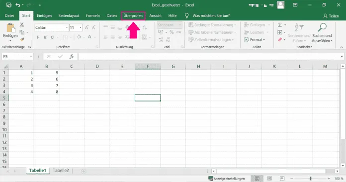Viewport: 346px width, 182px height.
Task: Switch to page break preview in status bar
Action: click(282, 179)
